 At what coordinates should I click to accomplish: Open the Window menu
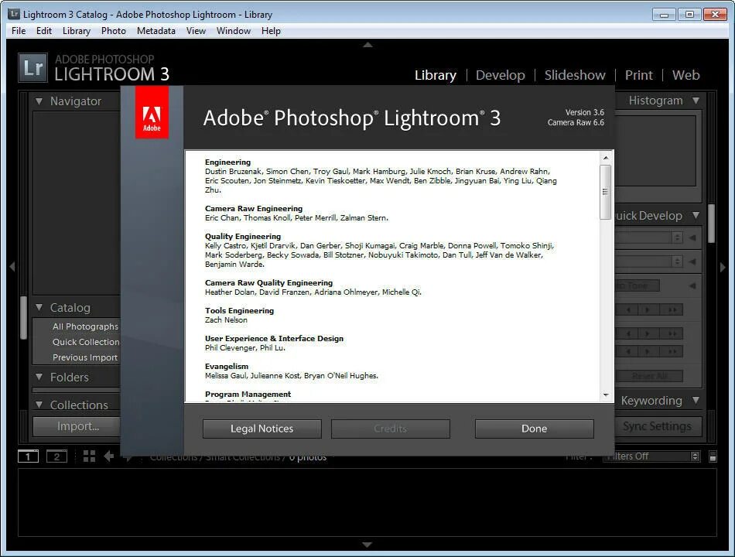pos(234,31)
